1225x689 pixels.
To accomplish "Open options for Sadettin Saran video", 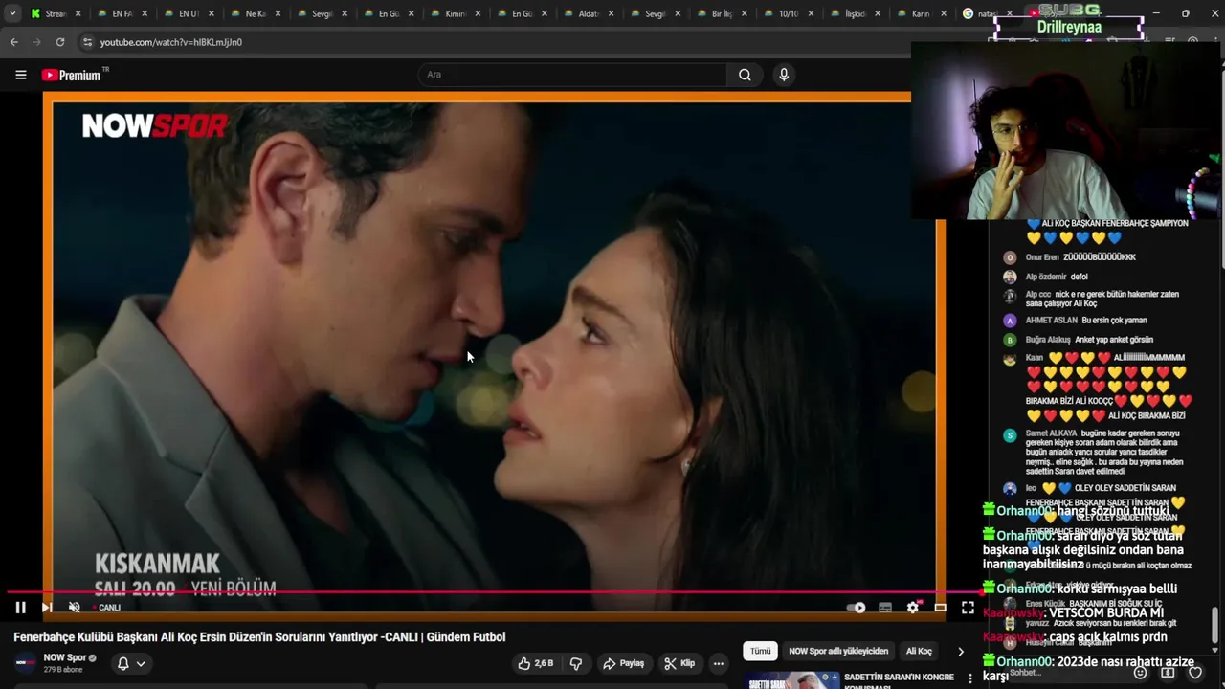I will point(970,678).
